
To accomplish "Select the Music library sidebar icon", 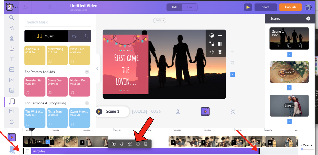I will (12, 101).
